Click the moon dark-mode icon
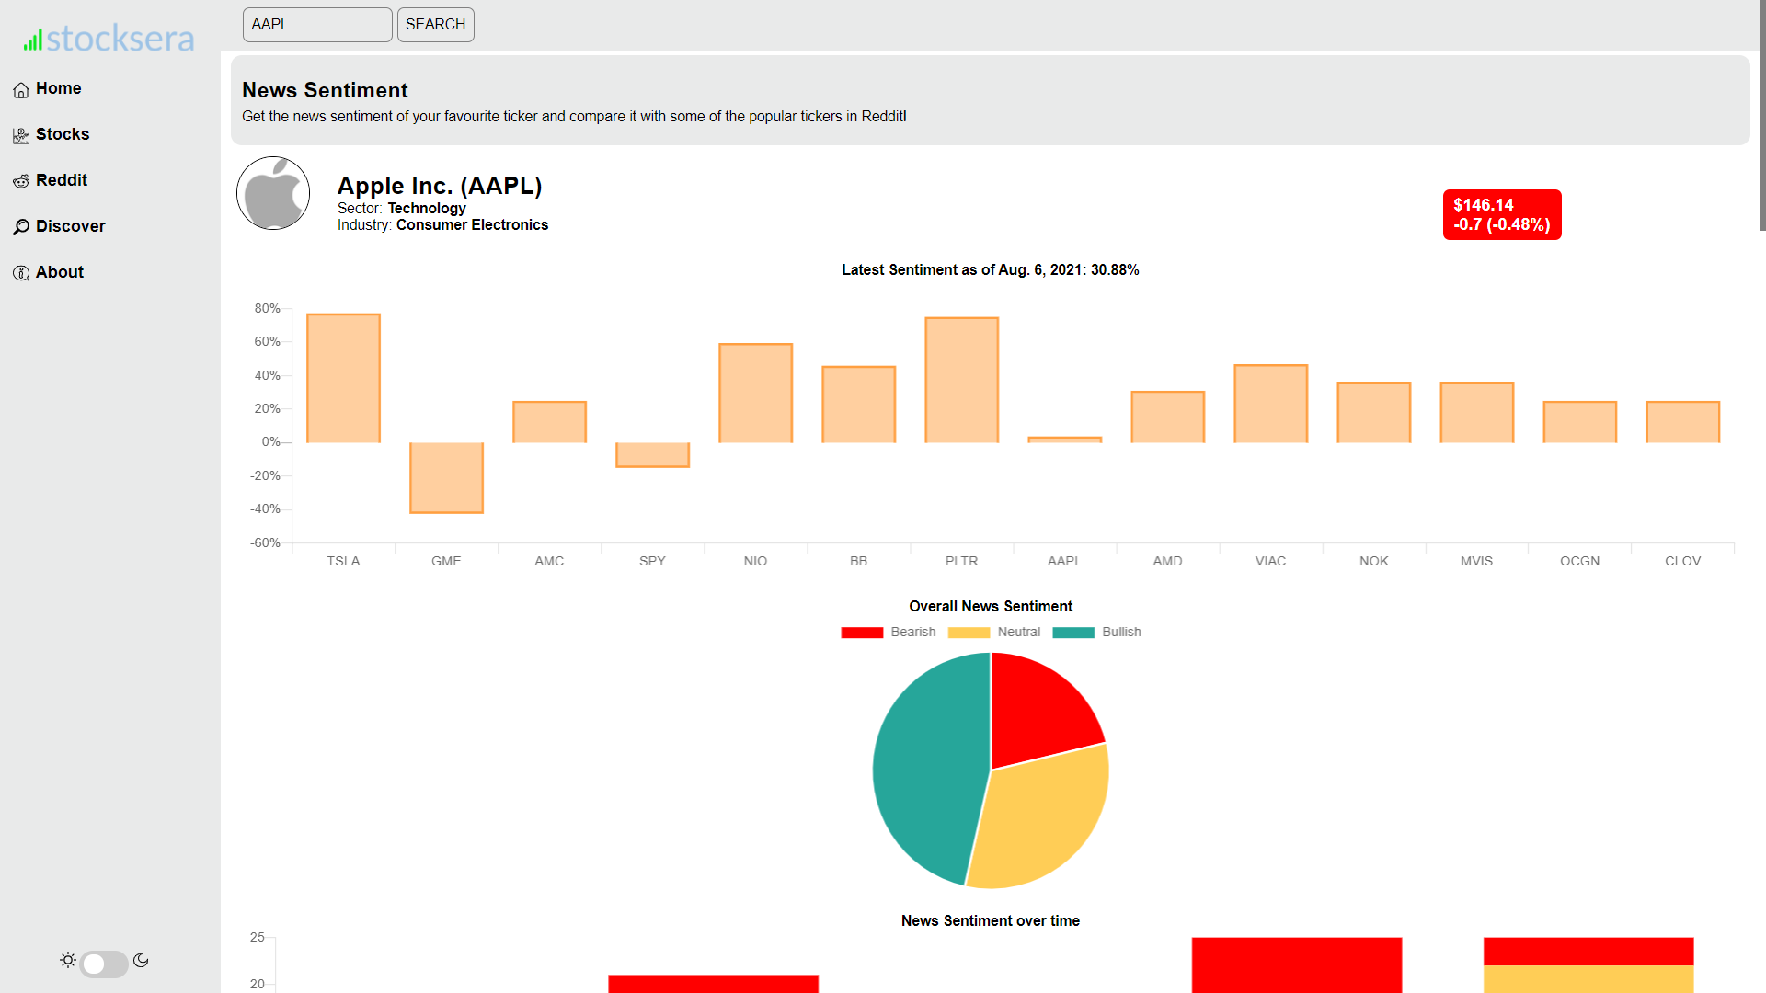Screen dimensions: 1766x993 click(x=141, y=961)
